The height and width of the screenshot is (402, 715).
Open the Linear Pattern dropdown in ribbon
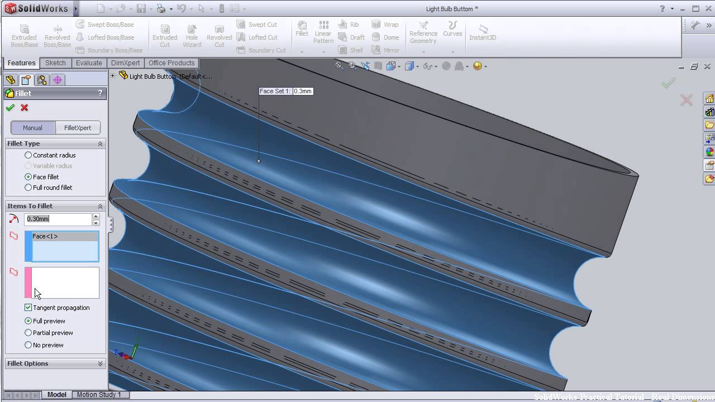[x=323, y=52]
